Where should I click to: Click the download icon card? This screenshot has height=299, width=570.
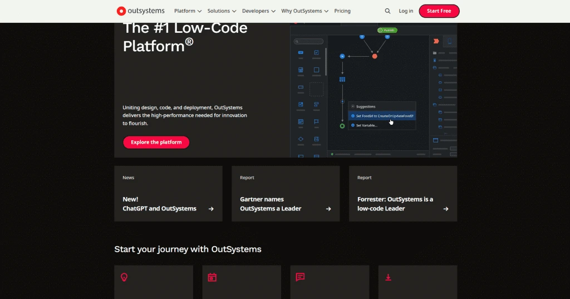pyautogui.click(x=417, y=282)
